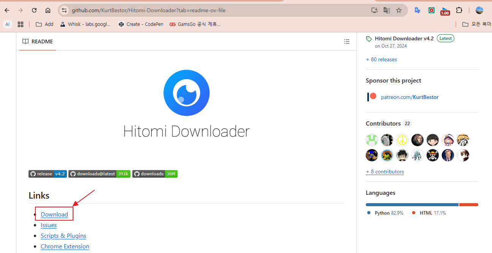
Task: Click the browser forward arrow
Action: (21, 10)
